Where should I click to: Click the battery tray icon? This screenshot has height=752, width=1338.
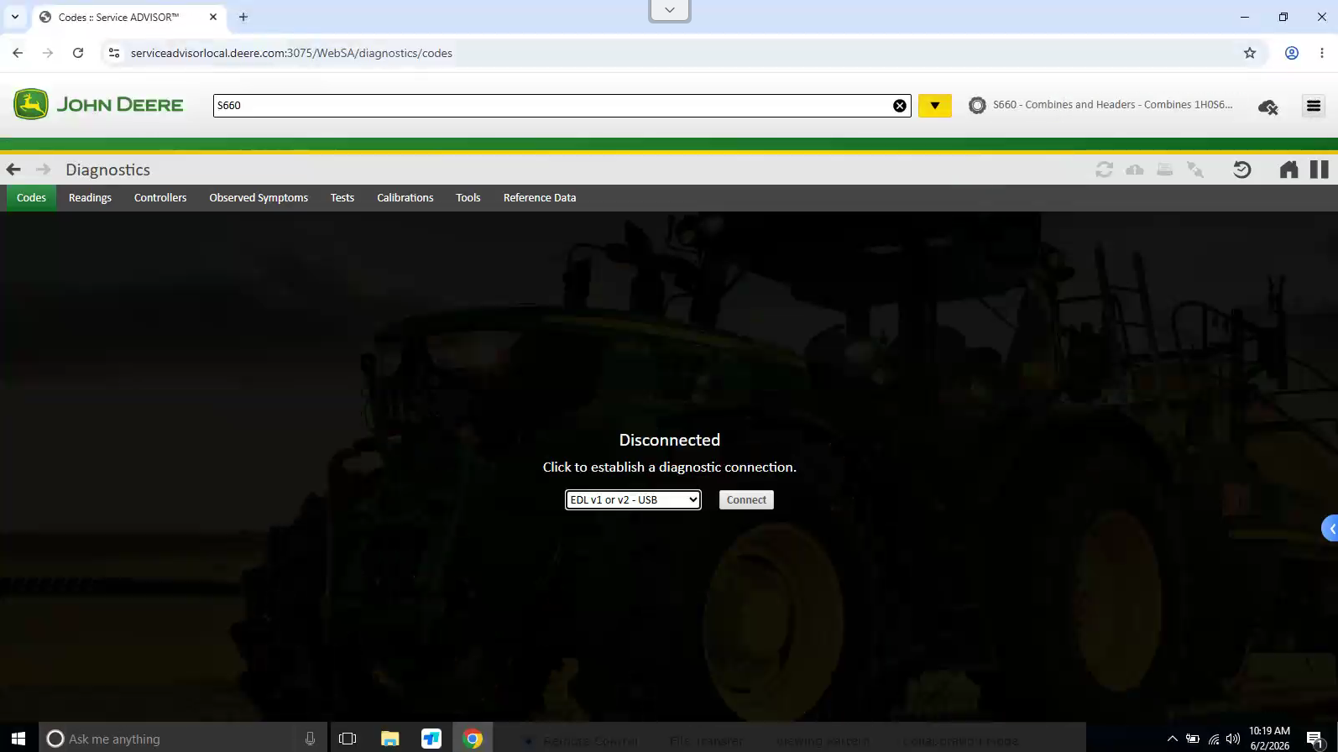coord(1193,739)
